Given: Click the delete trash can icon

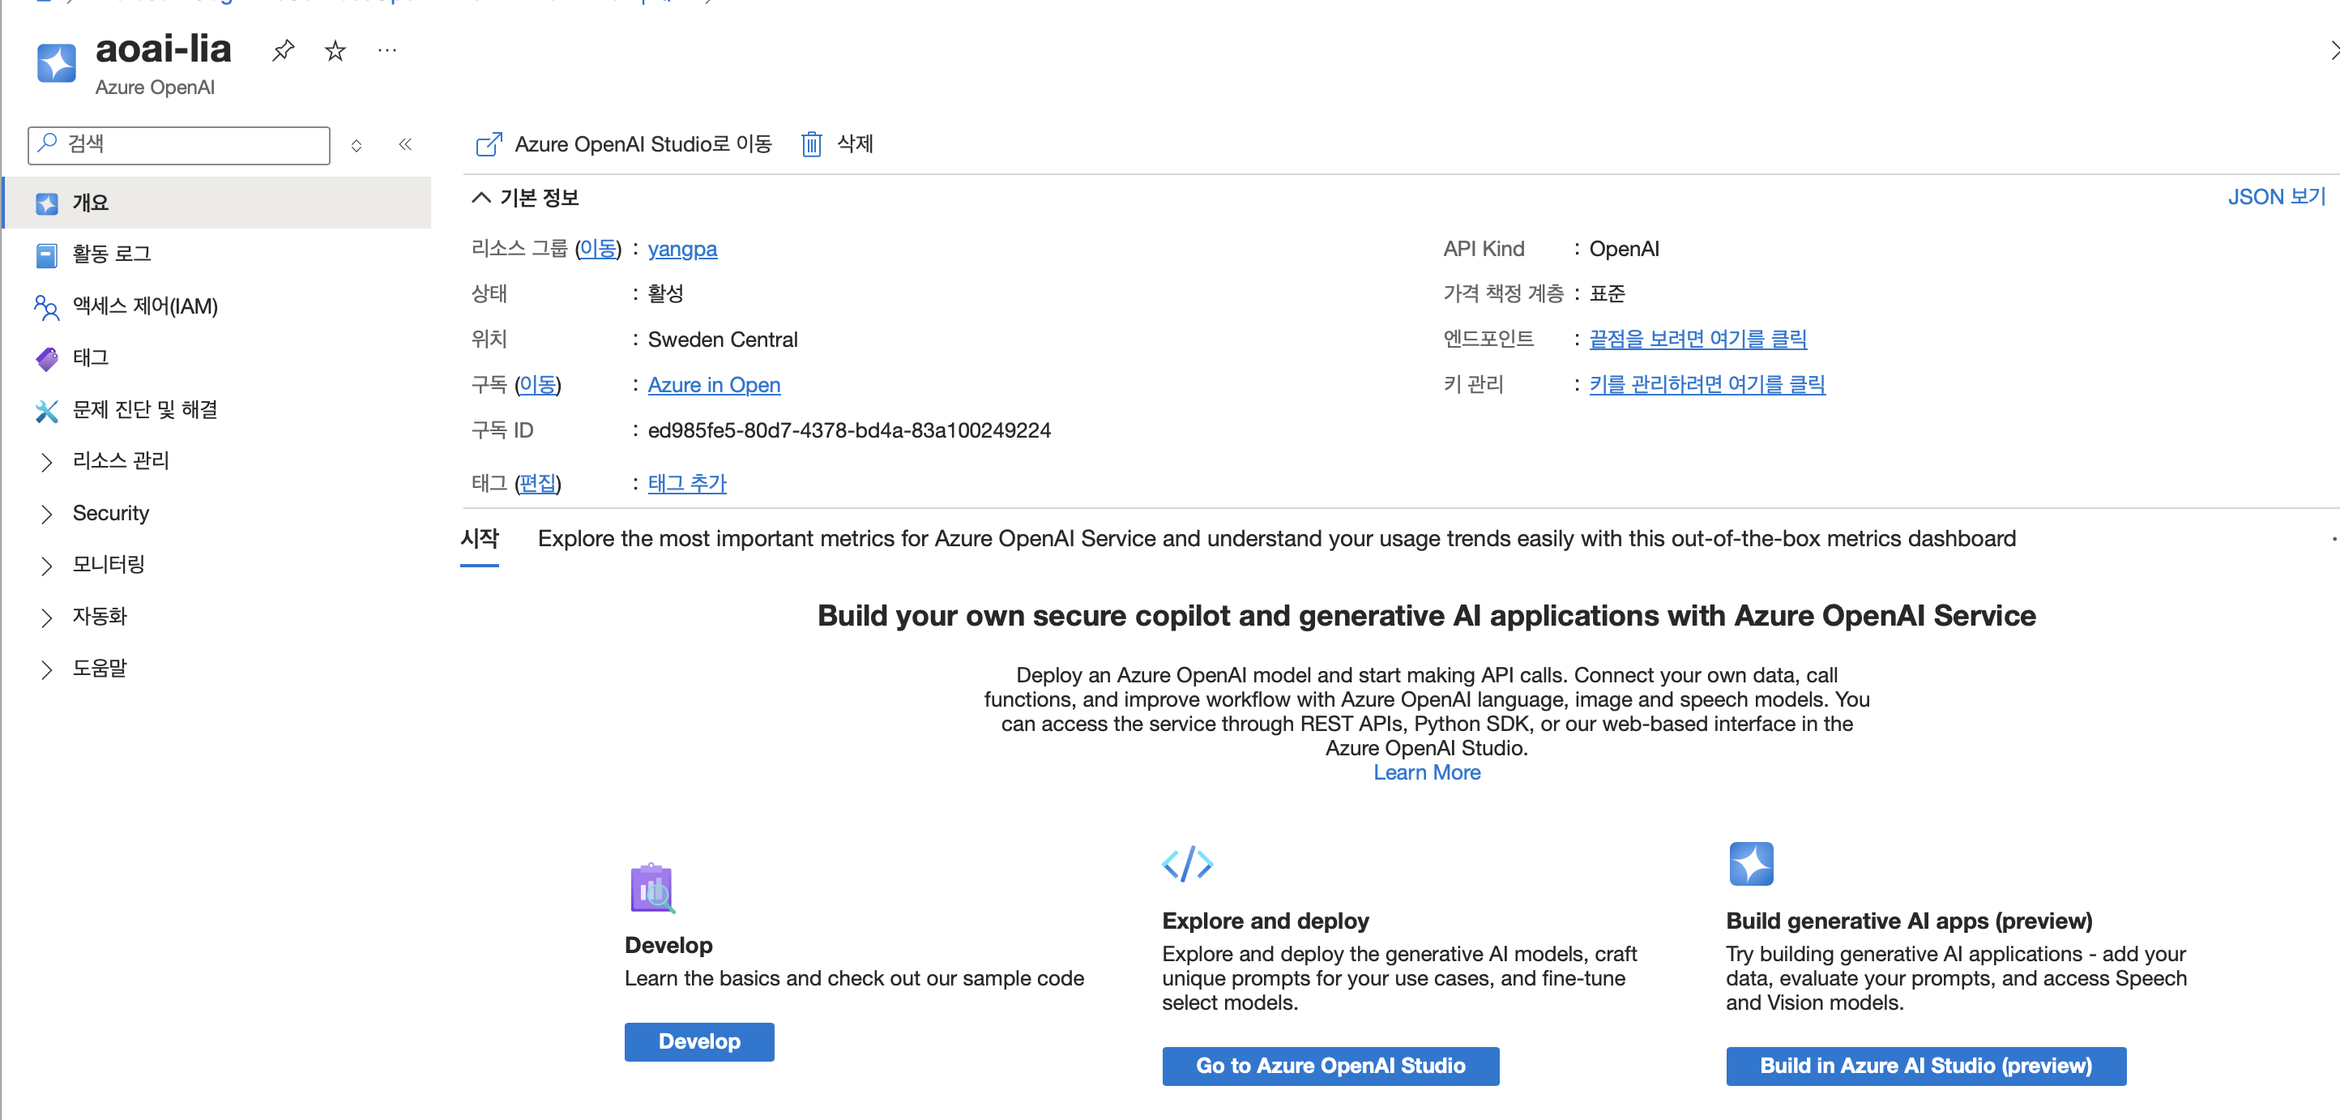Looking at the screenshot, I should click(811, 144).
